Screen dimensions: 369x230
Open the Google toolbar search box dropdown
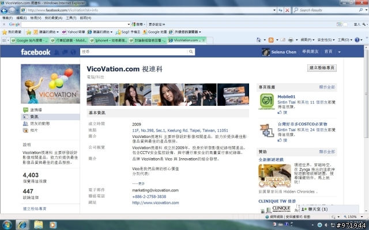click(129, 24)
